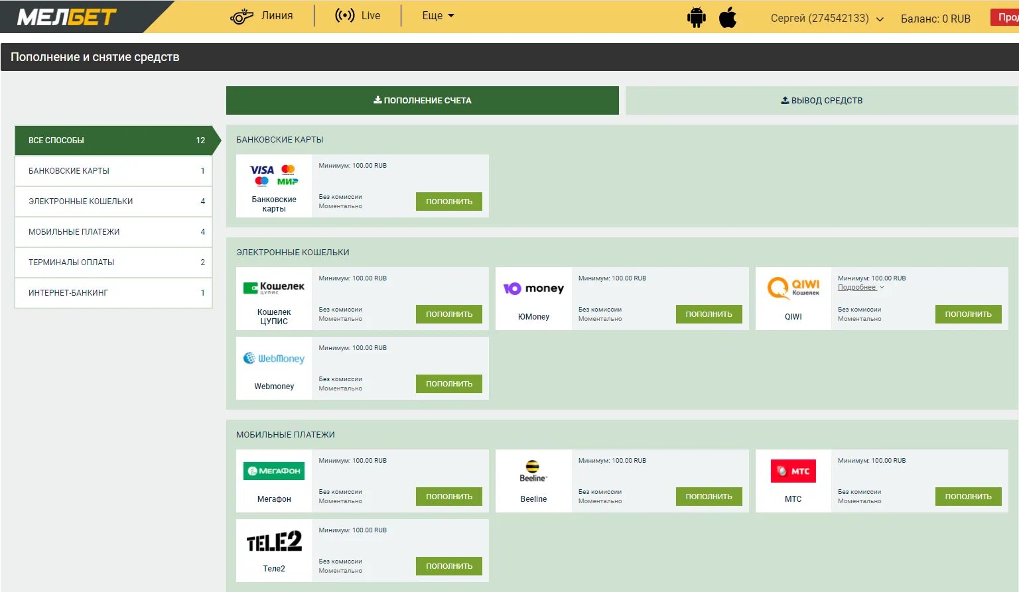Click Пополнить for ЮMoney

tap(709, 314)
